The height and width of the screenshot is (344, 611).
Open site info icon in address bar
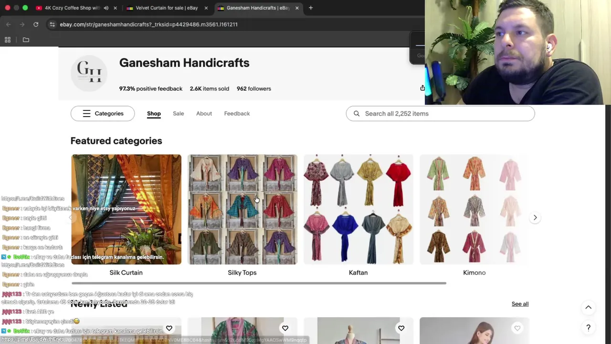pyautogui.click(x=52, y=24)
